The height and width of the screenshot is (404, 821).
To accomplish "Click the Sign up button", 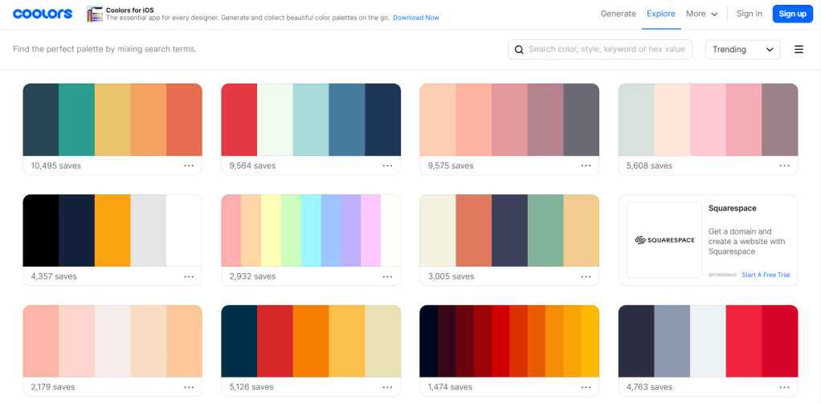I will 792,14.
